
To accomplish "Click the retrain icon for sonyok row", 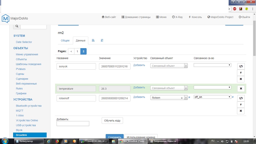I will 241,66.
